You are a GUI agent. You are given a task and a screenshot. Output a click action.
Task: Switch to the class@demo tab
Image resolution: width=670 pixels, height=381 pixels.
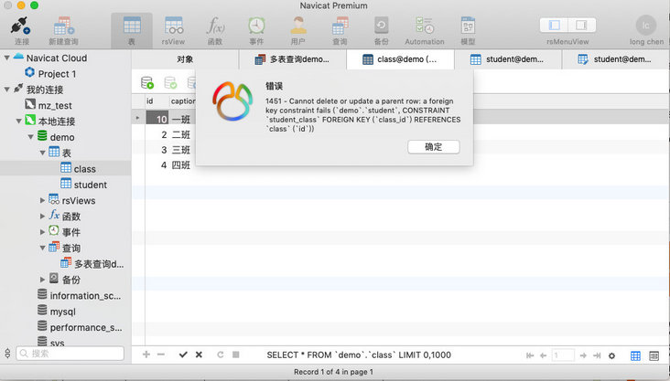pos(400,59)
